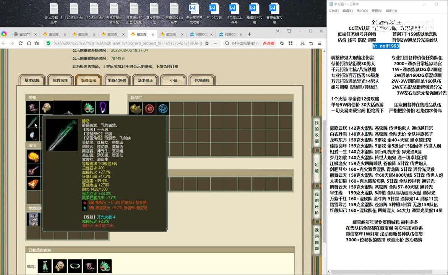Image resolution: width=448 pixels, height=275 pixels.
Task: Open the browser hamburger main menu
Action: pos(320,44)
